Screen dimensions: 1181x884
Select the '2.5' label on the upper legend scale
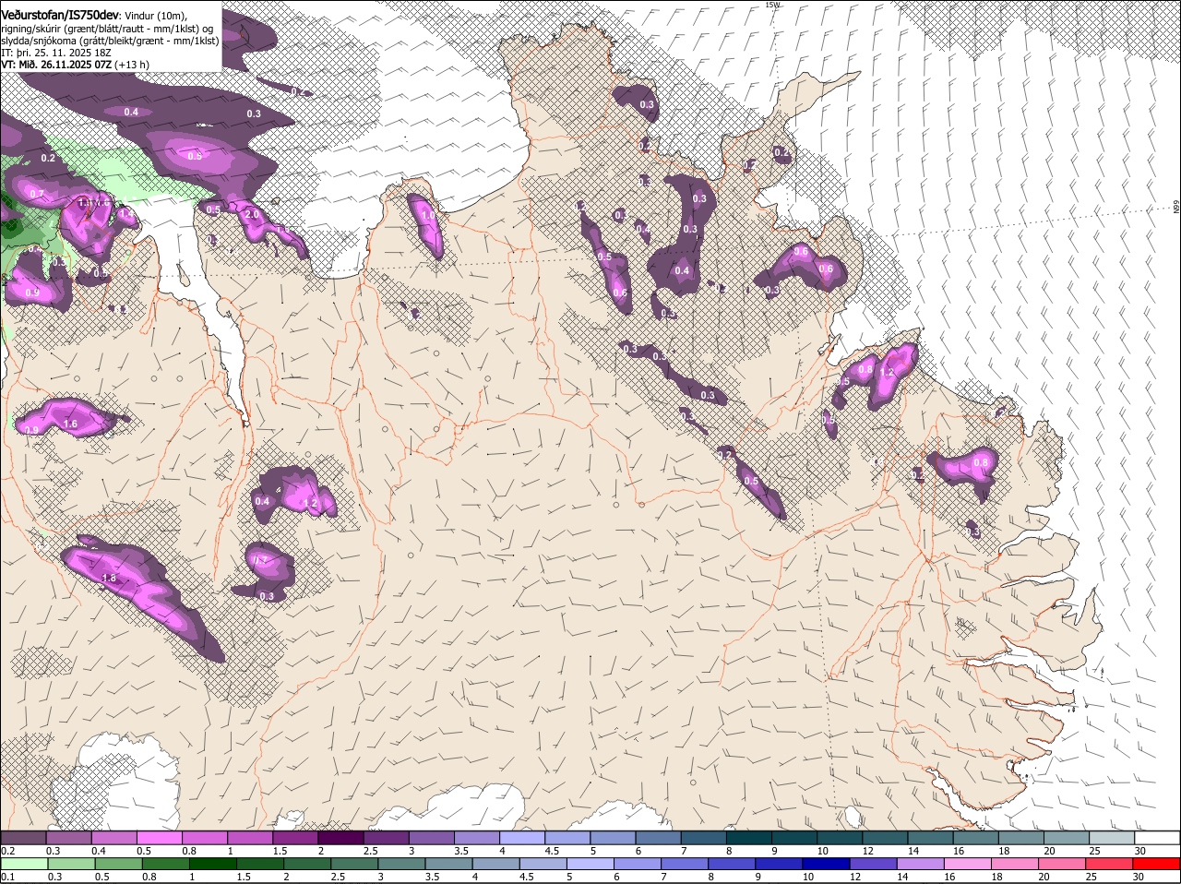370,850
